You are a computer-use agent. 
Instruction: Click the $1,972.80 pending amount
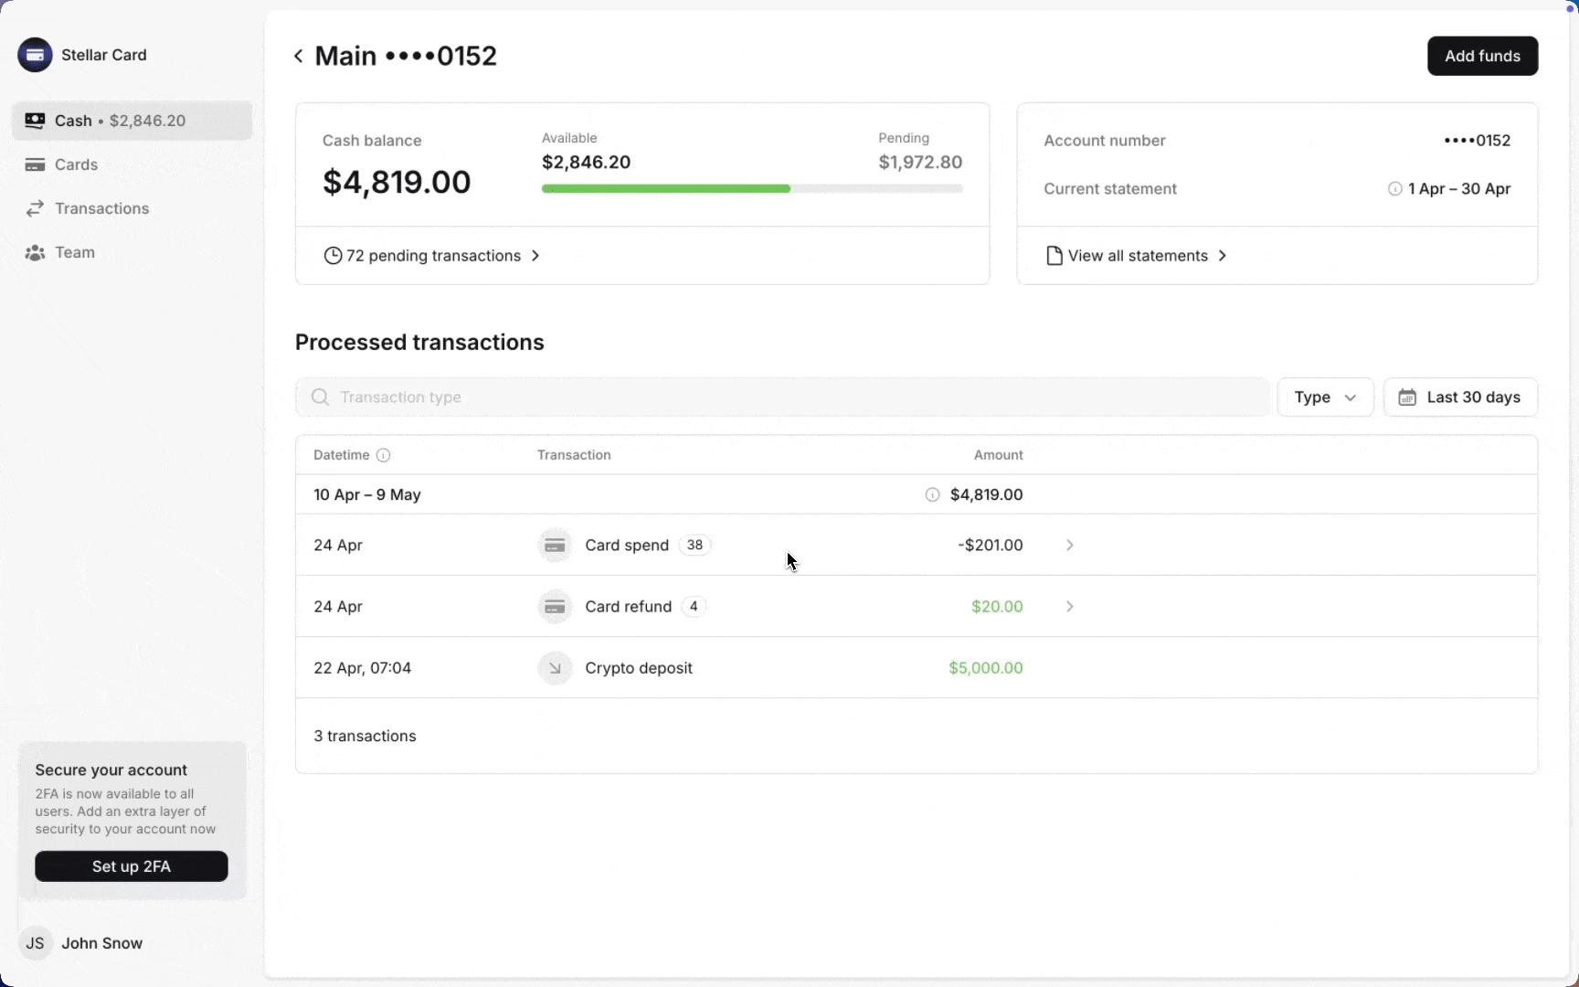(920, 163)
